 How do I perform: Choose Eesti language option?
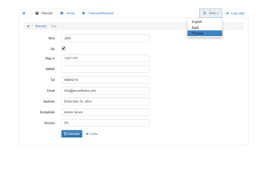[x=195, y=27]
